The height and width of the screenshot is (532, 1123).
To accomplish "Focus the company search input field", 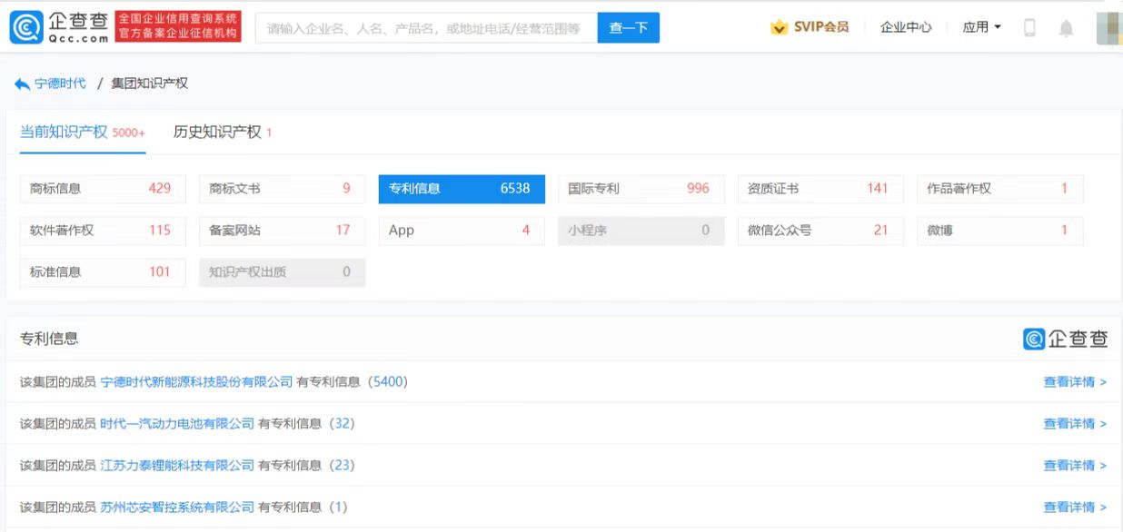I will [x=426, y=28].
